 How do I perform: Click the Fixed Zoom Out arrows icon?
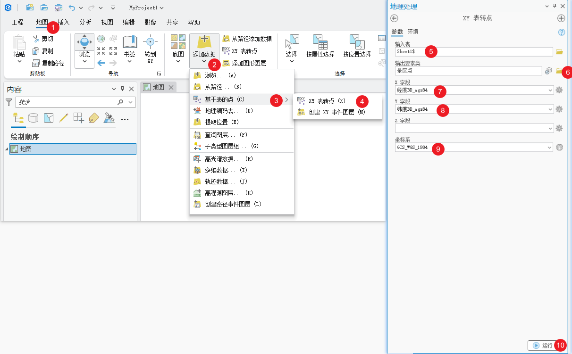click(113, 51)
